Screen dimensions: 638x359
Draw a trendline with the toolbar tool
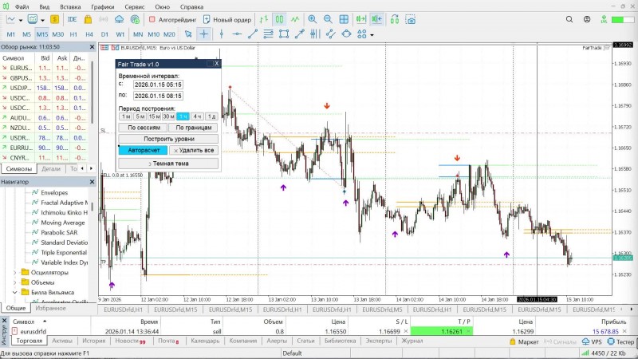253,34
